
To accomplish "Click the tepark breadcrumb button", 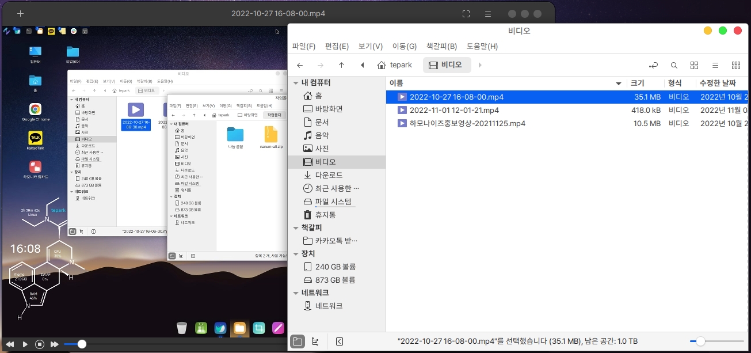I will point(395,65).
